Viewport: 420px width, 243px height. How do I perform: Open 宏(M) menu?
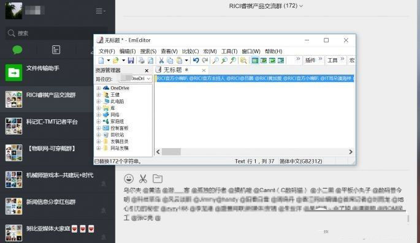point(210,51)
